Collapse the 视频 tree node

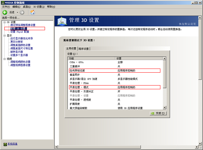pyautogui.click(x=4, y=59)
